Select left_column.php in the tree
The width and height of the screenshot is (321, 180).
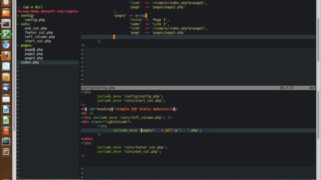40,37
